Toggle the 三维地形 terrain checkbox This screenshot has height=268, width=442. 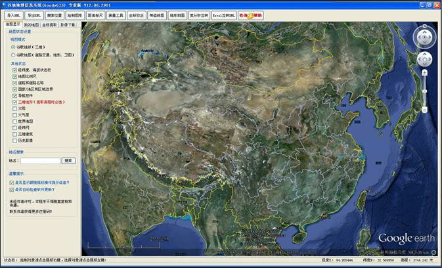point(14,102)
